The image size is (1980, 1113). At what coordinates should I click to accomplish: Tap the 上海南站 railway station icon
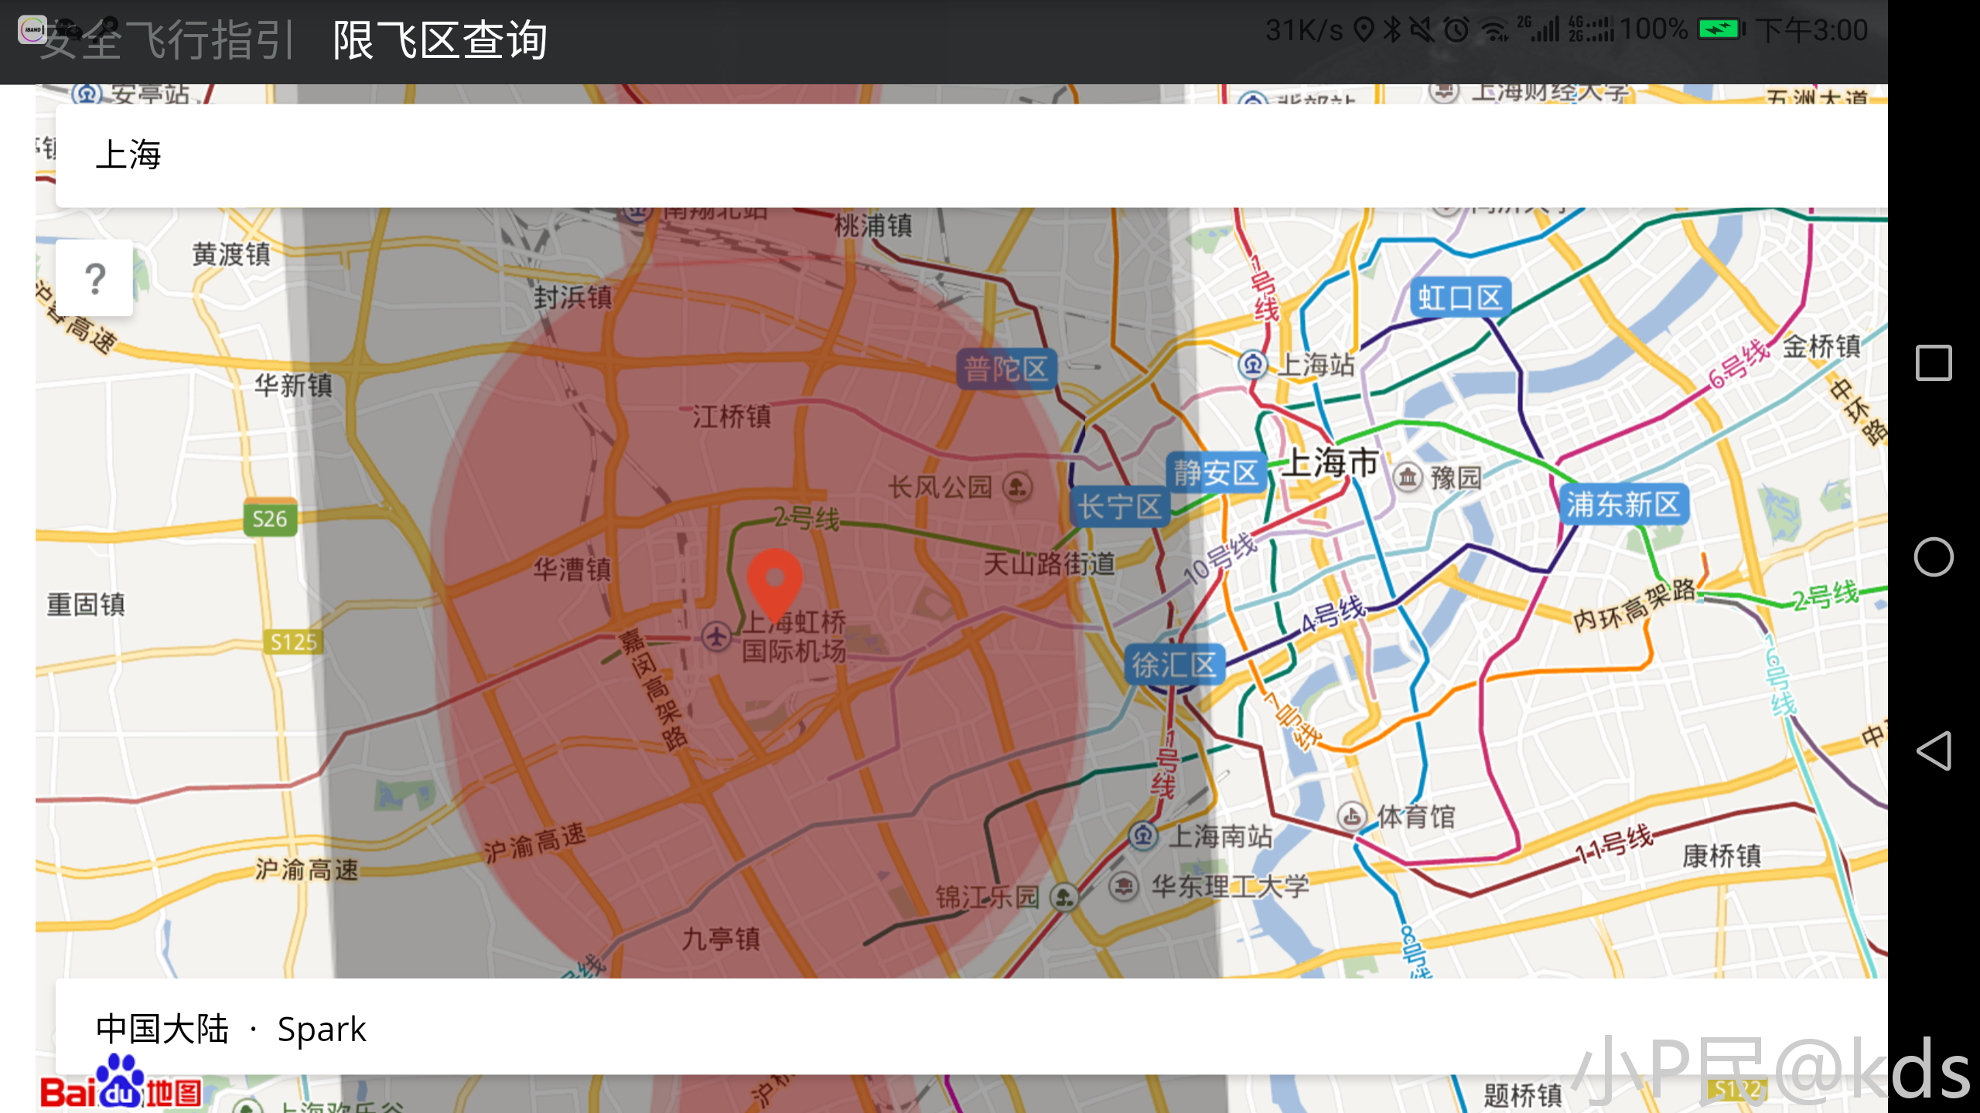pos(1142,836)
